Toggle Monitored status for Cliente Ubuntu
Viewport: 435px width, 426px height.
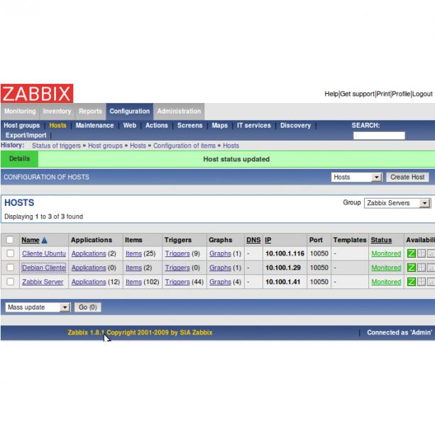pos(386,253)
